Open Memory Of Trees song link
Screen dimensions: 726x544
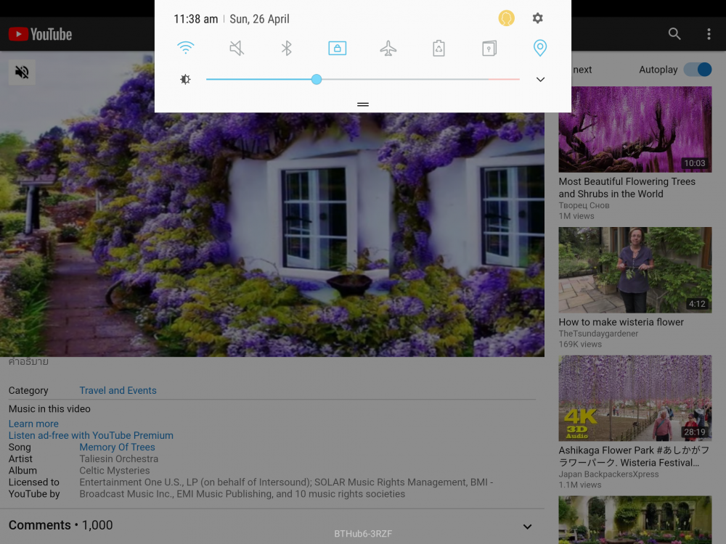point(117,447)
